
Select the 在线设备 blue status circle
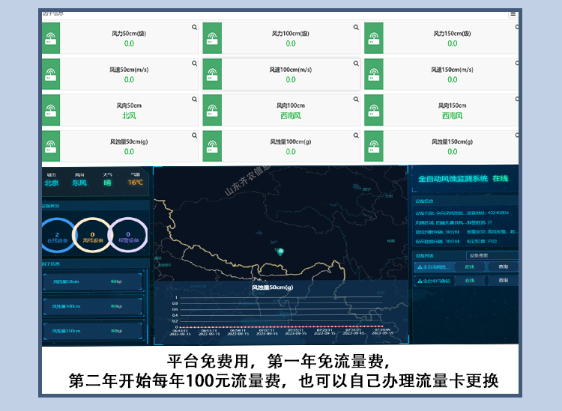pyautogui.click(x=57, y=237)
